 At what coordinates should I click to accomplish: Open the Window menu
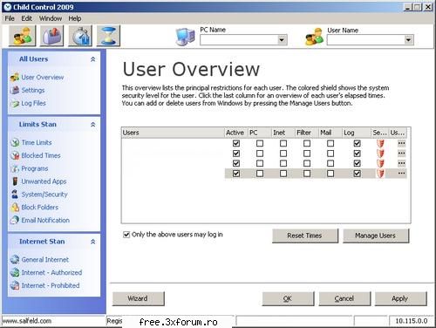(x=51, y=18)
